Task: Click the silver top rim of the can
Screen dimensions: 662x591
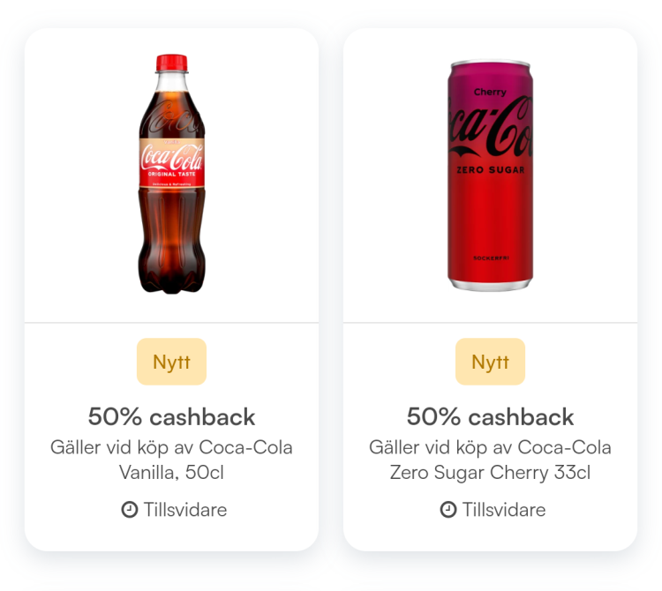Action: (x=490, y=64)
